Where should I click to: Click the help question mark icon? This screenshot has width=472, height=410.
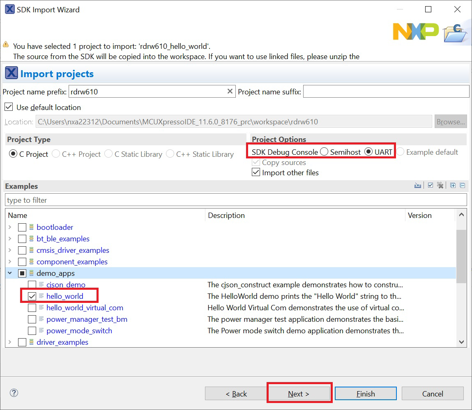(14, 393)
